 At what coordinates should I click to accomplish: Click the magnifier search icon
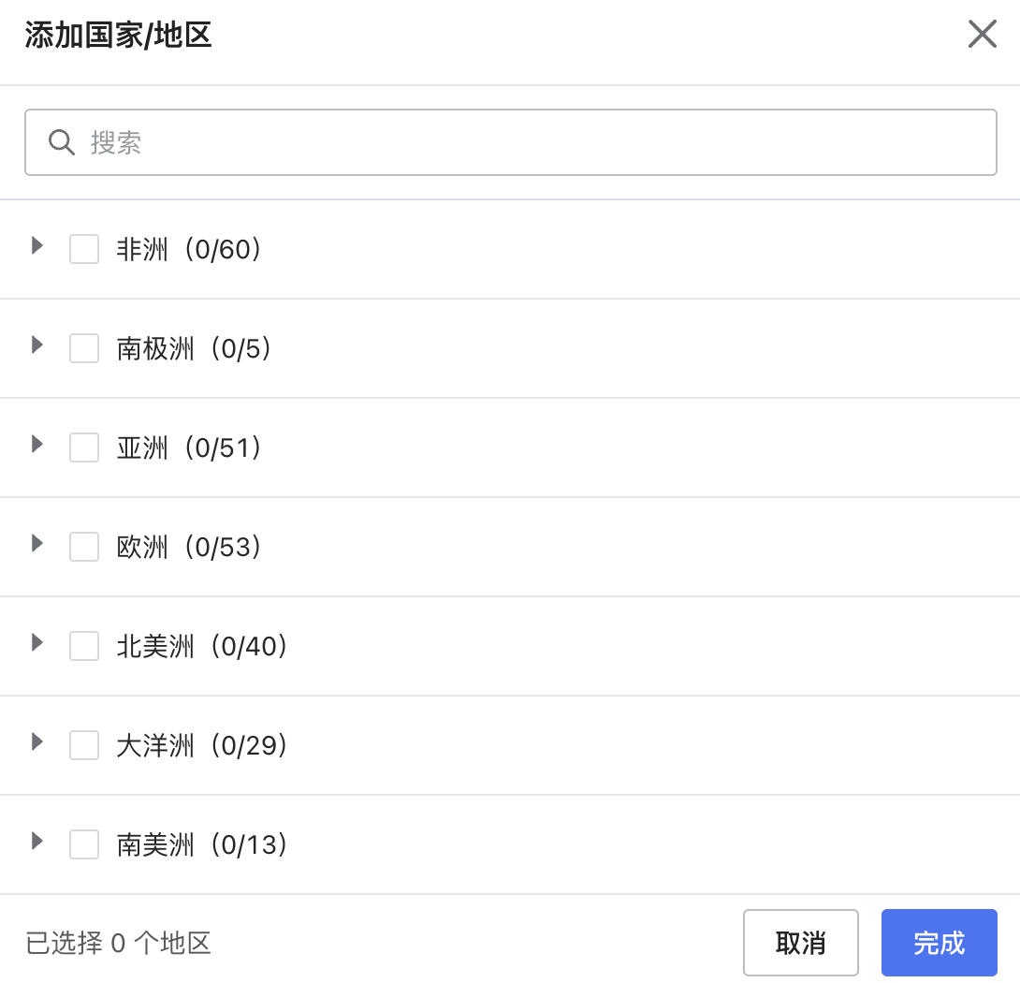(62, 142)
